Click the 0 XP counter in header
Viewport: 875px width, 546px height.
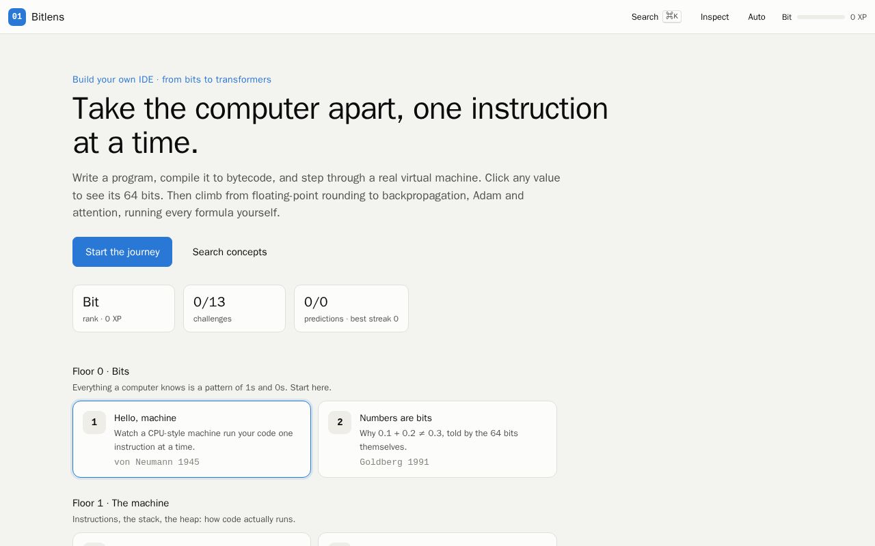pyautogui.click(x=859, y=17)
